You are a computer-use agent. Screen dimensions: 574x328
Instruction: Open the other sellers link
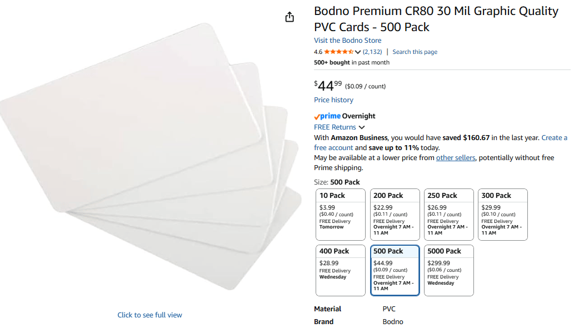pos(456,157)
